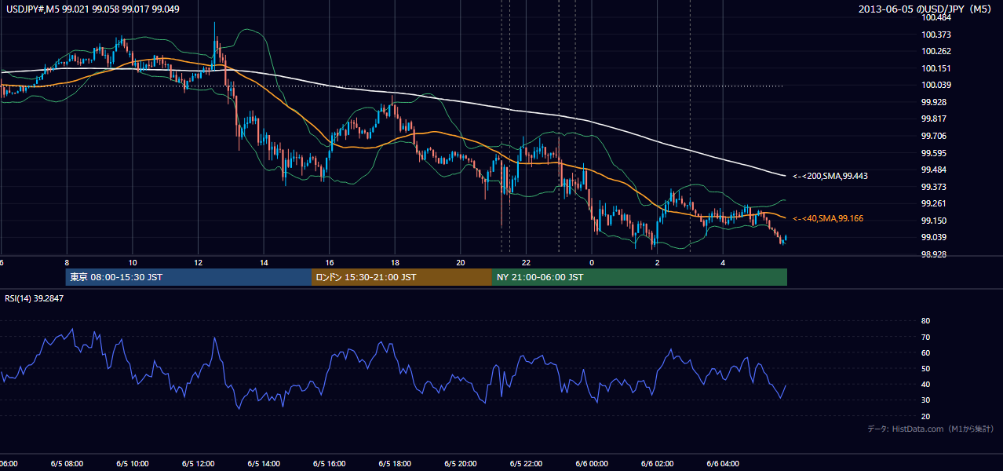Viewport: 1003px width, 471px height.
Task: Click hour label 12 on the price chart axis
Action: (198, 262)
